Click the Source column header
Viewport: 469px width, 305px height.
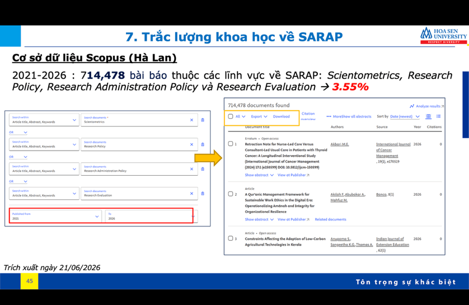[382, 127]
